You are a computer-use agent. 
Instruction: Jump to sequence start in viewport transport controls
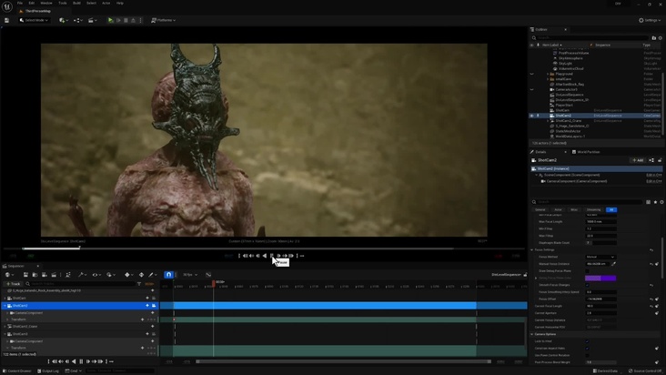pyautogui.click(x=245, y=256)
